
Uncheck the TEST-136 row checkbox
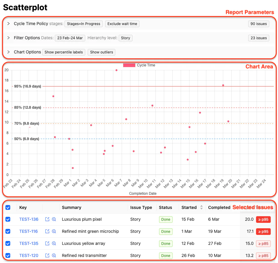[x=8, y=219]
